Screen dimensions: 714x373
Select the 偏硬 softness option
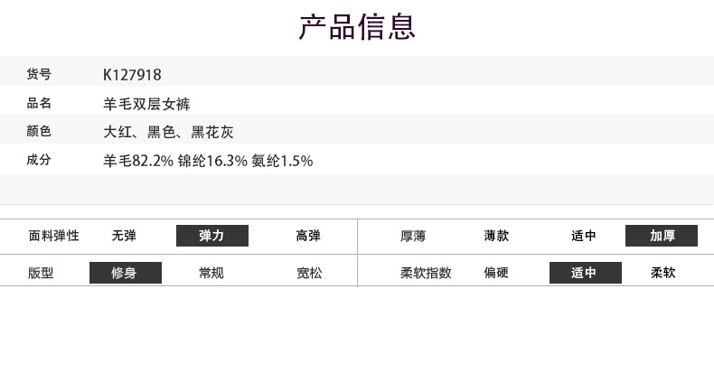(496, 273)
